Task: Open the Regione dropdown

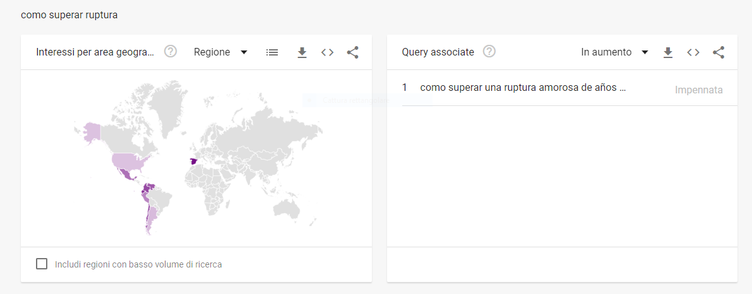Action: [x=220, y=52]
